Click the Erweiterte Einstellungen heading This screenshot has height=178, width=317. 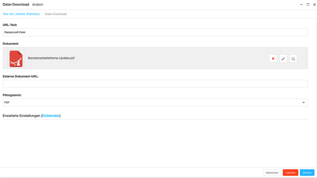(21, 116)
